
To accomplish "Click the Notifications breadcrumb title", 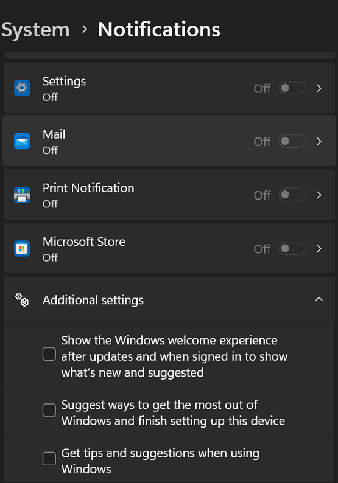I will coord(159,30).
